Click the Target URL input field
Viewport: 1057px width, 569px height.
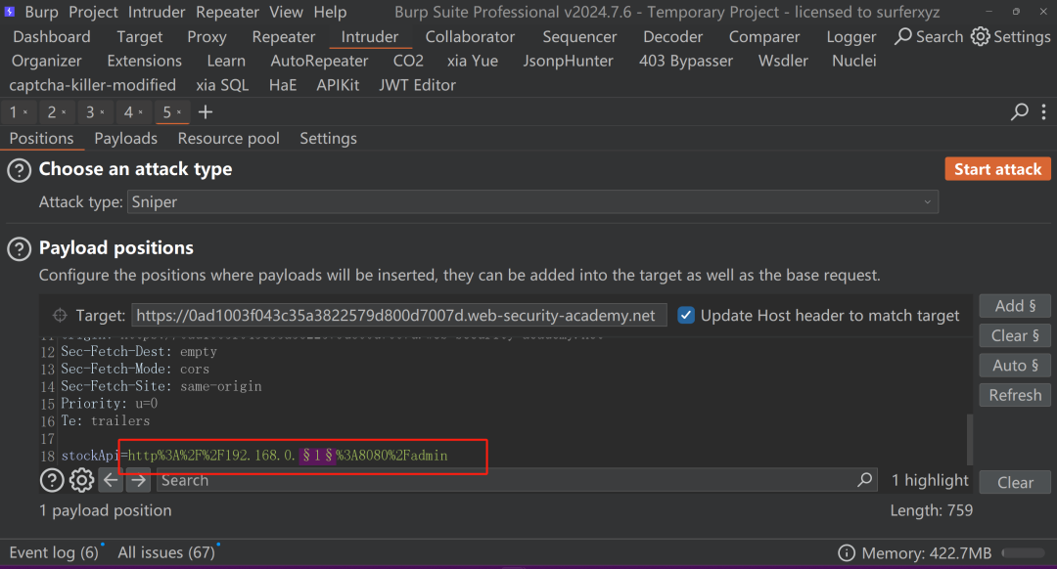(x=399, y=315)
